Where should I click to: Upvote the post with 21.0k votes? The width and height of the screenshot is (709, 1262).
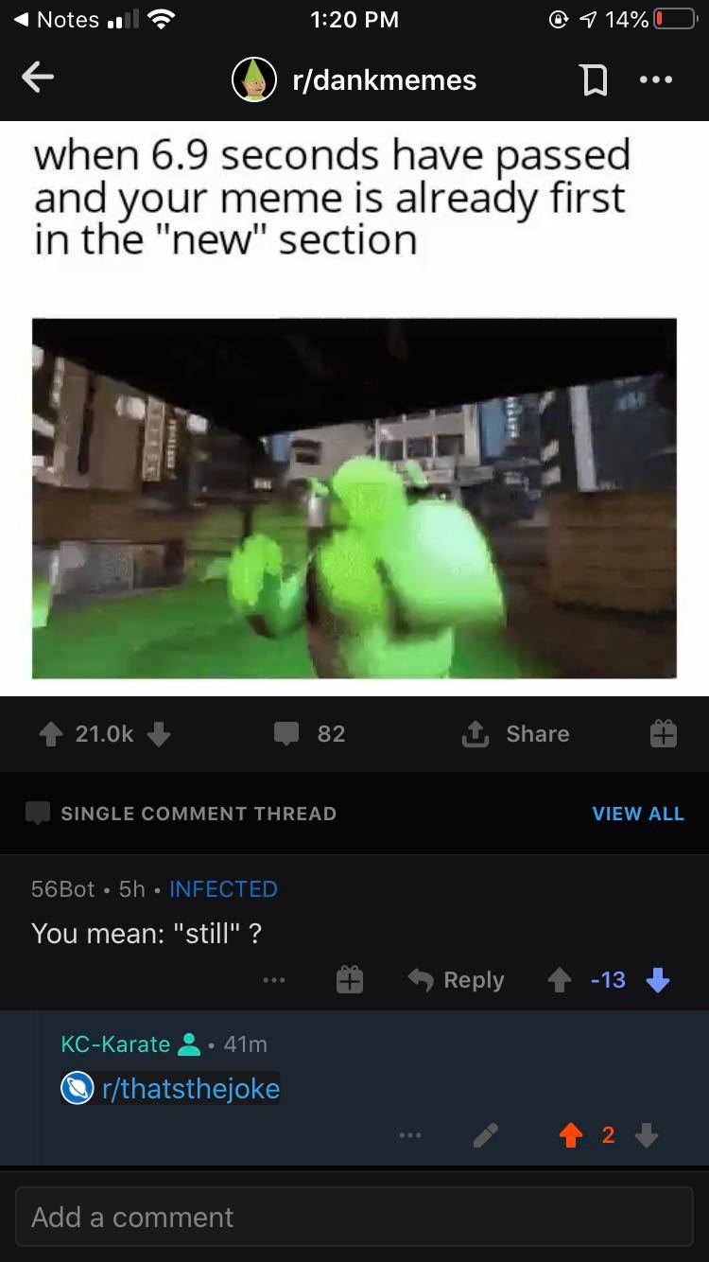[49, 734]
